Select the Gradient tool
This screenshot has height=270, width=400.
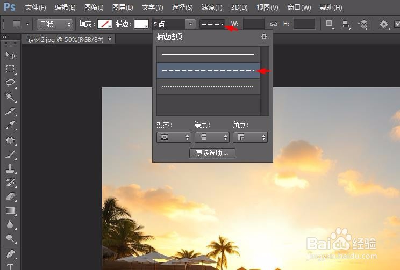pos(10,210)
